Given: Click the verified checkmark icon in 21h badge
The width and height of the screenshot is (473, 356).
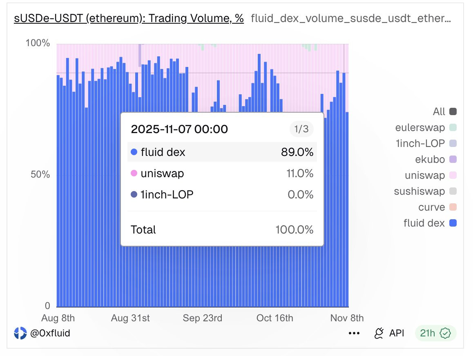Looking at the screenshot, I should click(445, 333).
